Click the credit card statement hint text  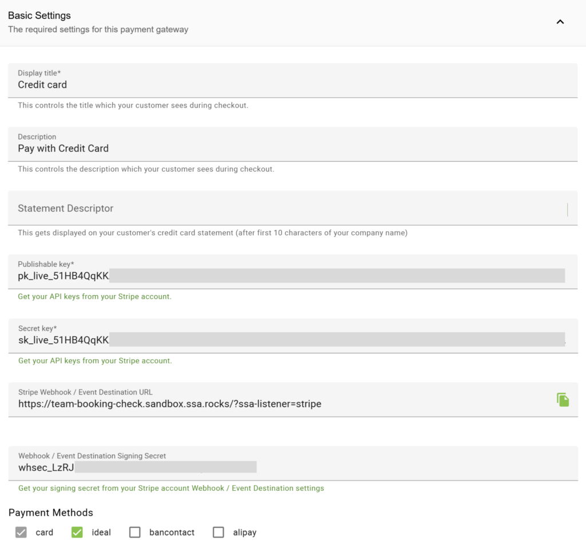[x=213, y=233]
